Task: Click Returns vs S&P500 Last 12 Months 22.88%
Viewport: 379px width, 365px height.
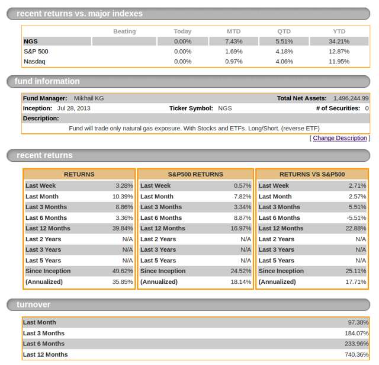Action: coord(355,228)
